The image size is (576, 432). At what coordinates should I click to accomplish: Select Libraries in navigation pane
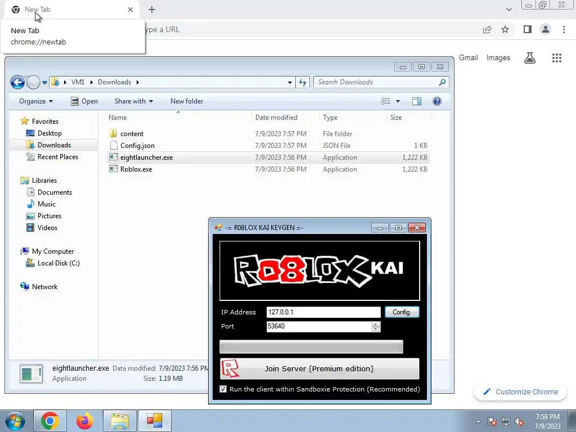(39, 181)
